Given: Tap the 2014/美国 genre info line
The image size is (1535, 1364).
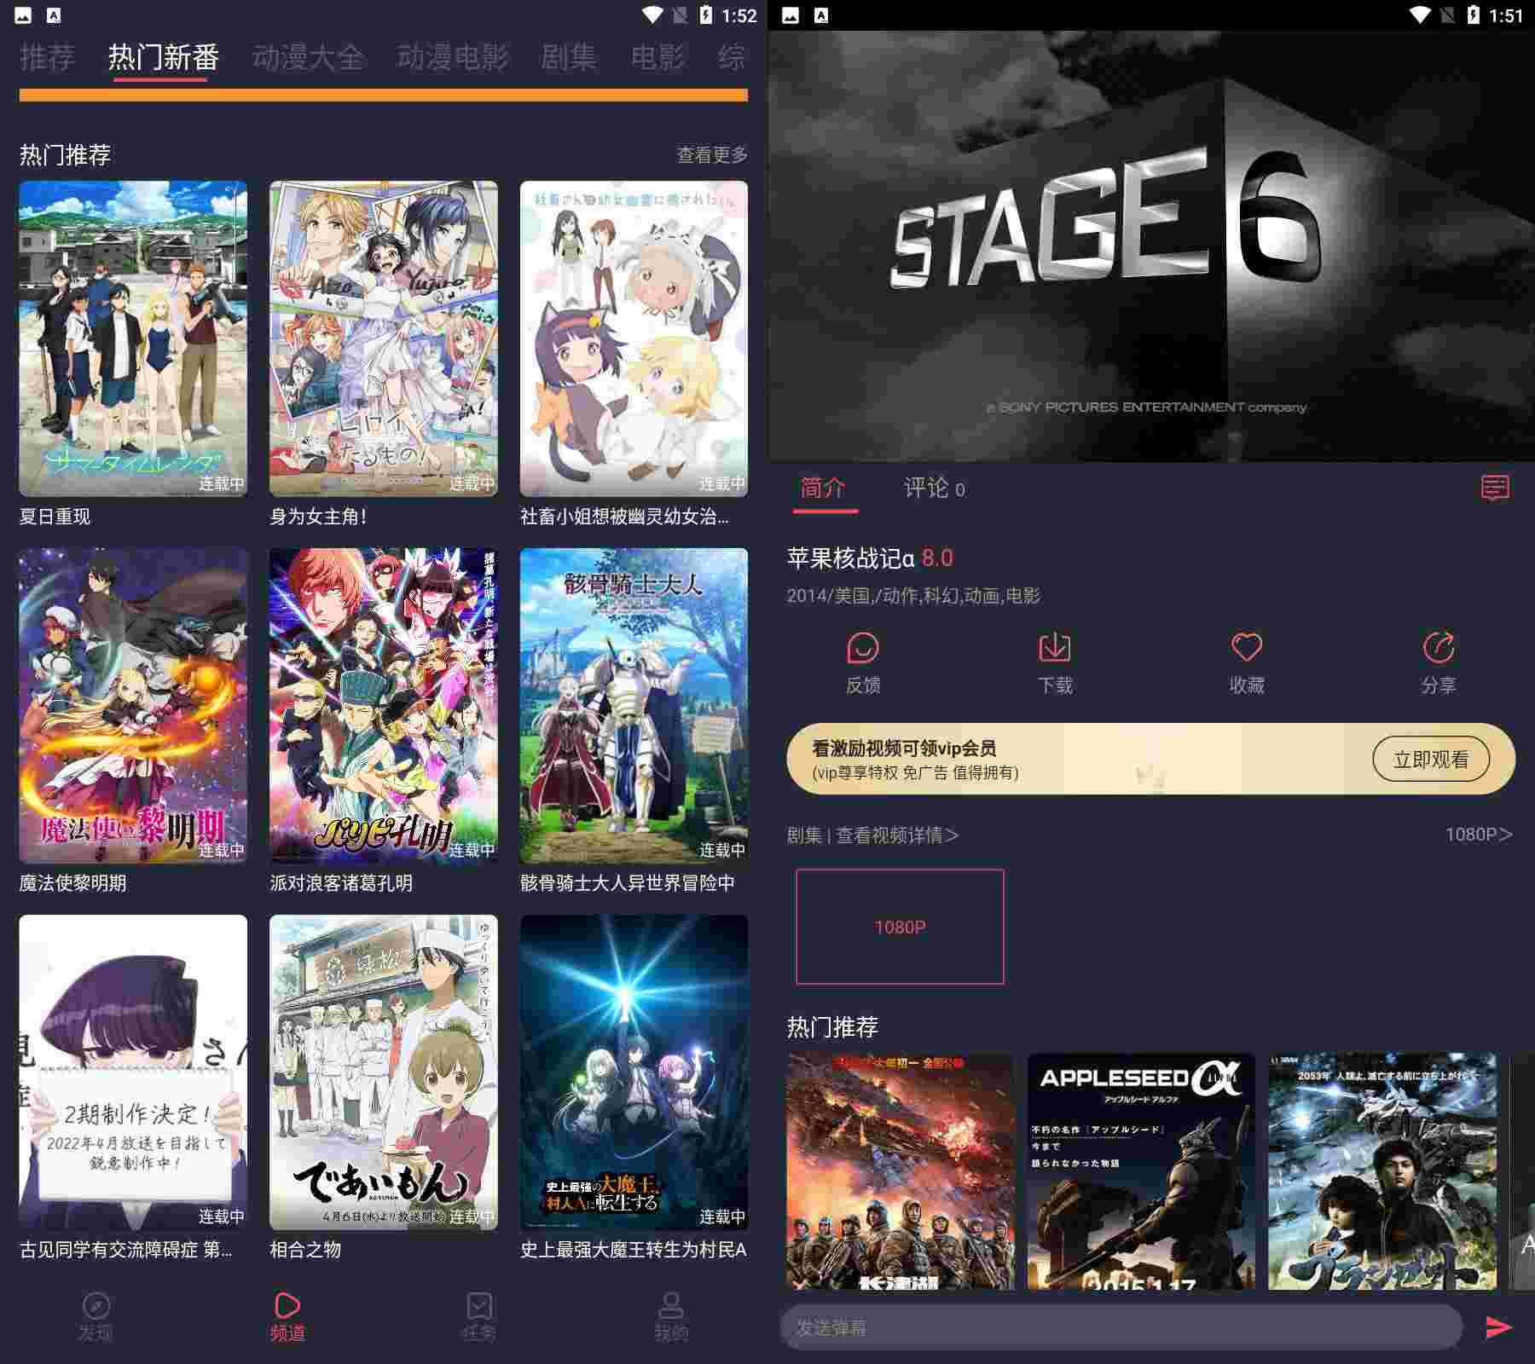Looking at the screenshot, I should tap(913, 595).
